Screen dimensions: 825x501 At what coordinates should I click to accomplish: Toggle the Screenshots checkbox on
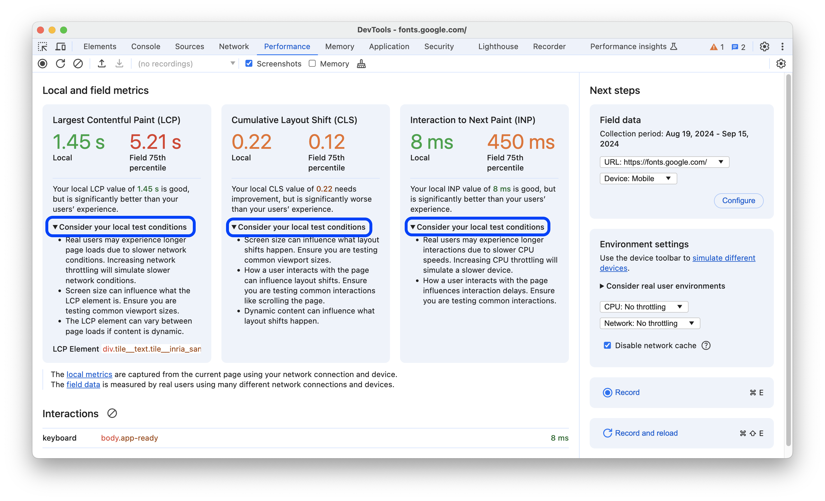click(x=248, y=64)
